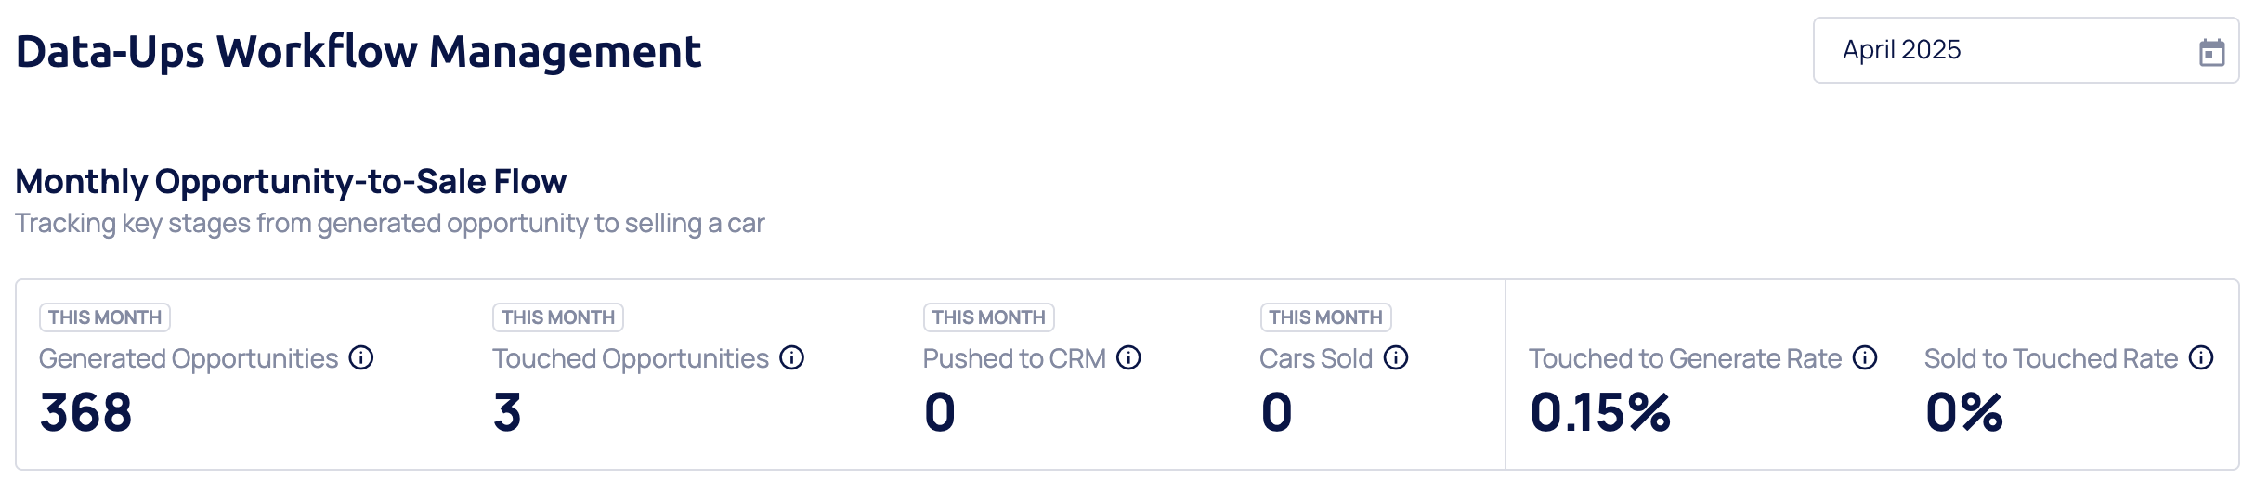Click the 0.15% touched to generate rate
The image size is (2255, 492).
point(1600,412)
